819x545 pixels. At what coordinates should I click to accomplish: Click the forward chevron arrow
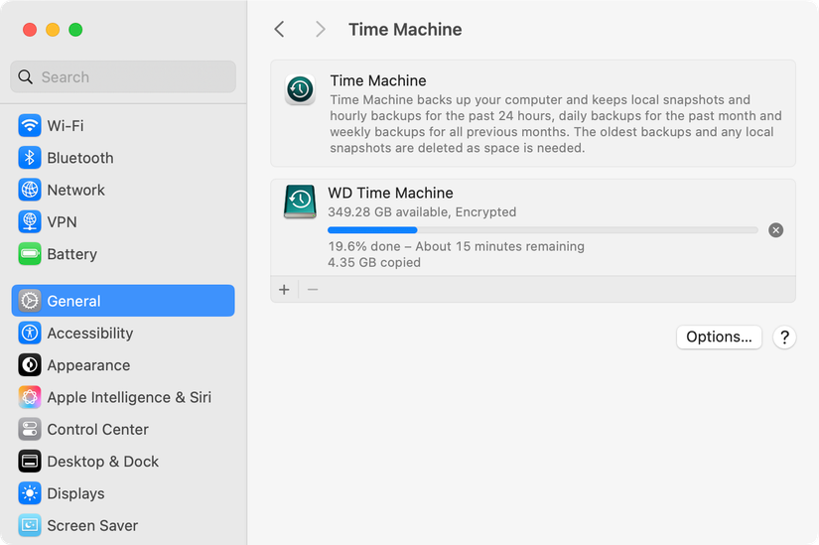click(x=320, y=30)
